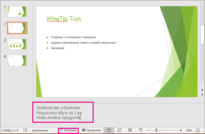Toggle the Нотатки notes pane button
205x134 pixels.
[x=68, y=131]
